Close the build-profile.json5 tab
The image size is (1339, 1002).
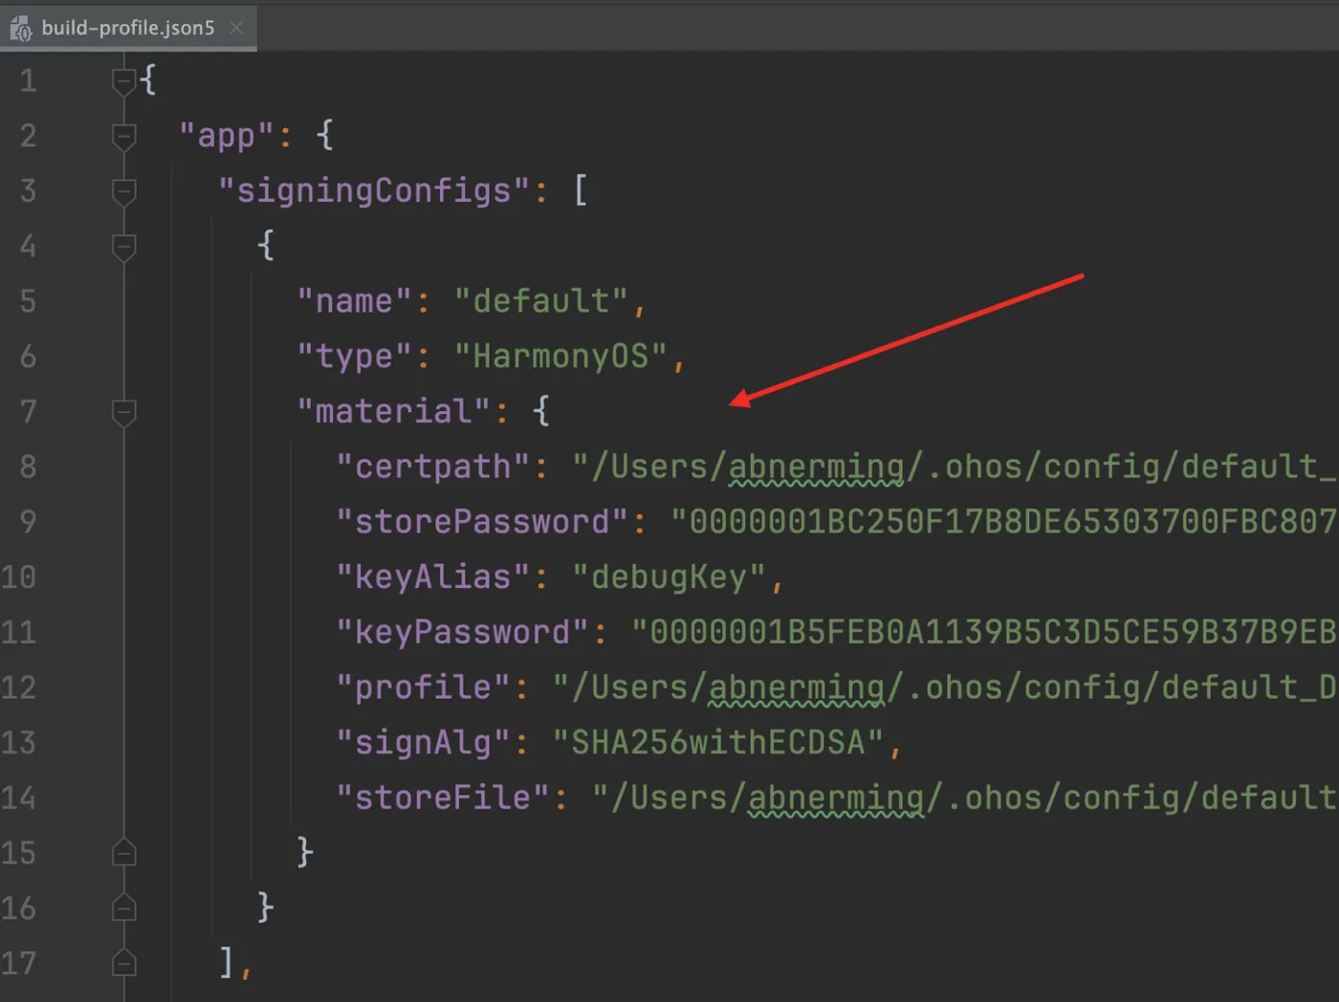coord(236,28)
